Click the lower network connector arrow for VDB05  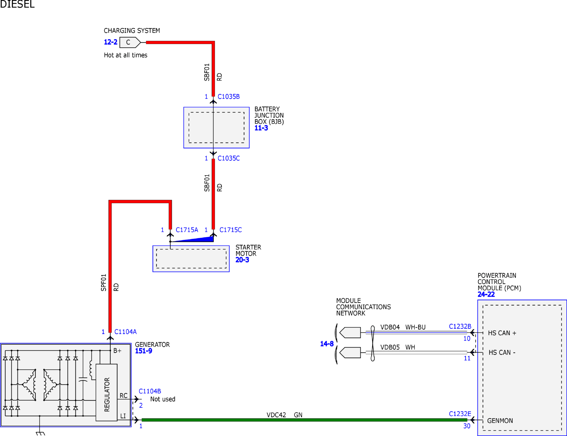click(x=350, y=353)
